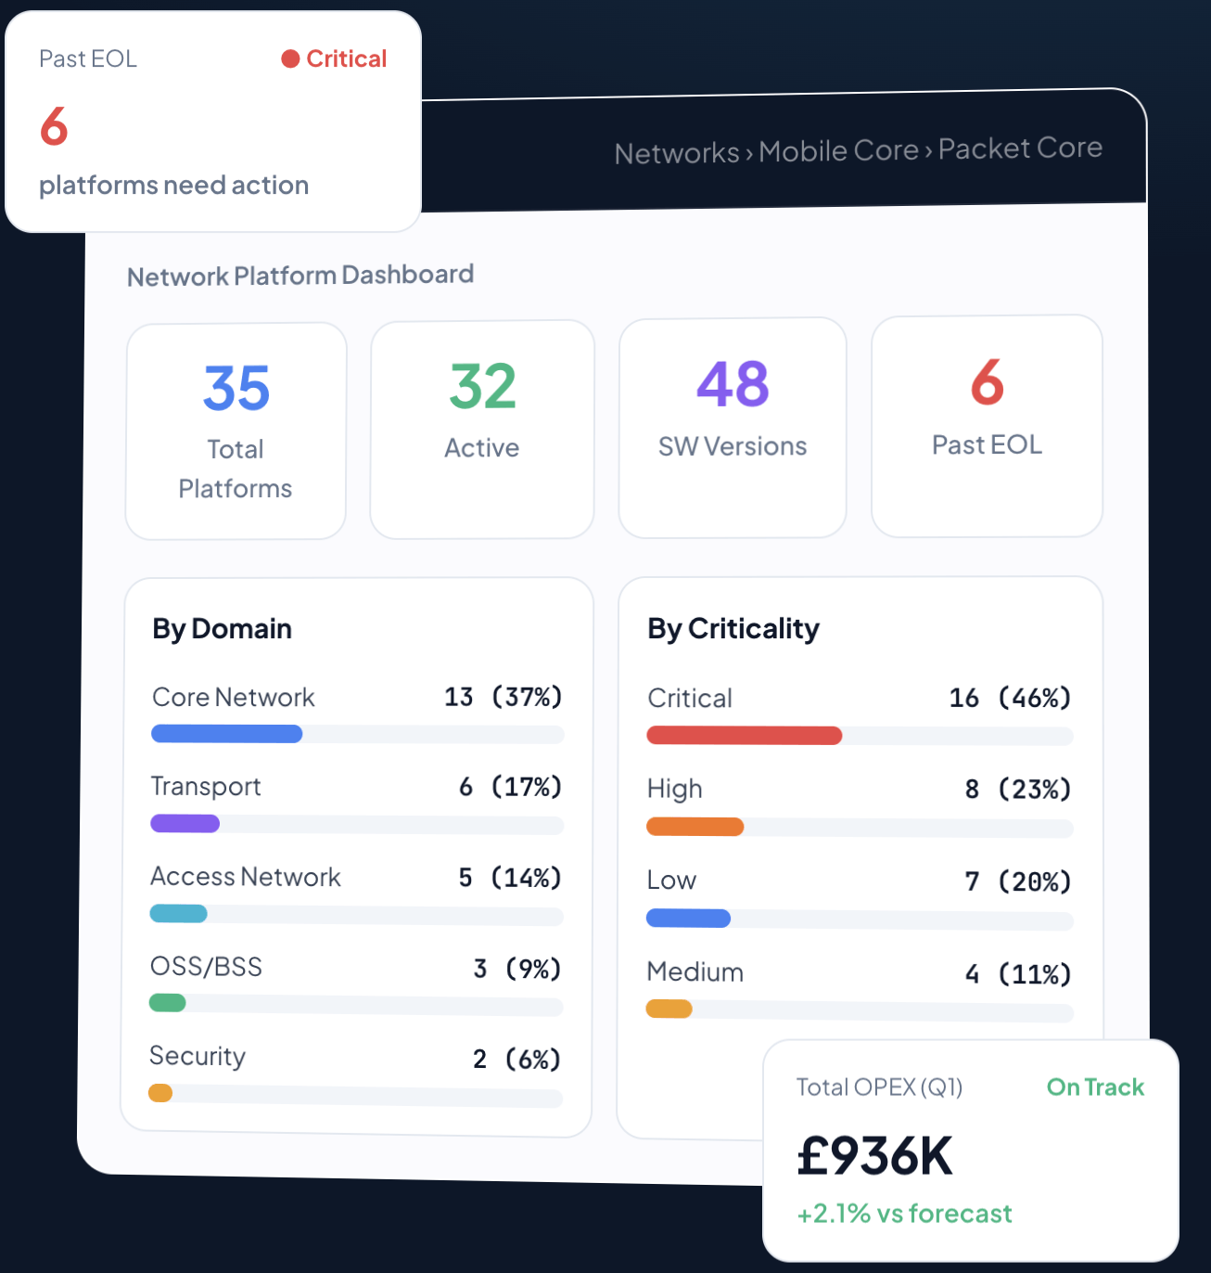This screenshot has width=1211, height=1273.
Task: Click the blue Core Network progress bar
Action: coord(227,734)
